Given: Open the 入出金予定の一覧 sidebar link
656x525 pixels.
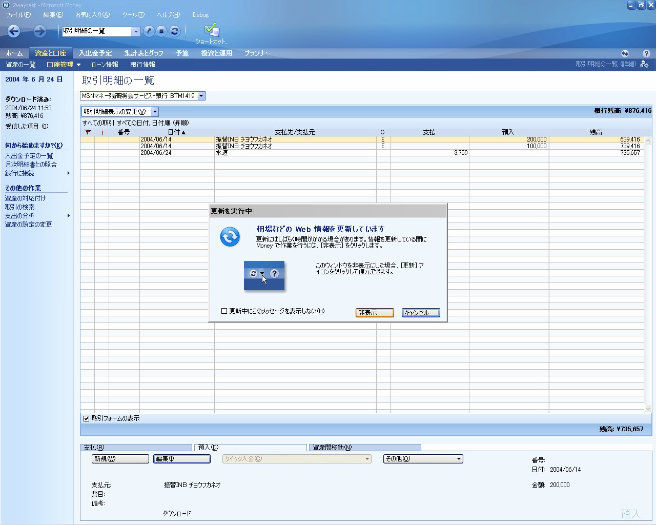Looking at the screenshot, I should pos(29,156).
